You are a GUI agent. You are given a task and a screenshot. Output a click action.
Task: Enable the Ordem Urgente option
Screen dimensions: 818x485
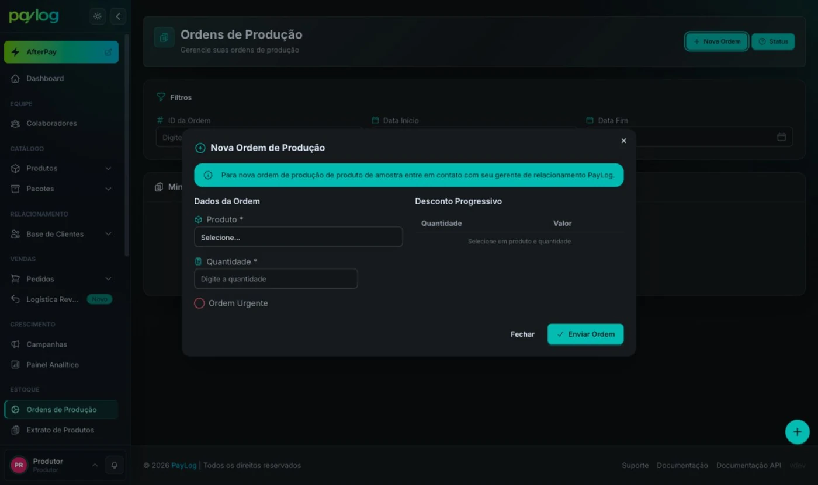[199, 303]
